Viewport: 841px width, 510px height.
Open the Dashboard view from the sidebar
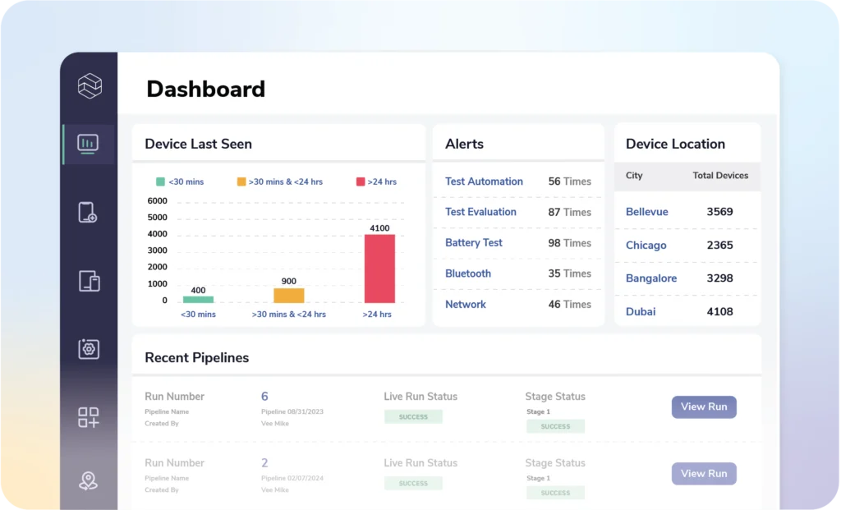pyautogui.click(x=88, y=143)
